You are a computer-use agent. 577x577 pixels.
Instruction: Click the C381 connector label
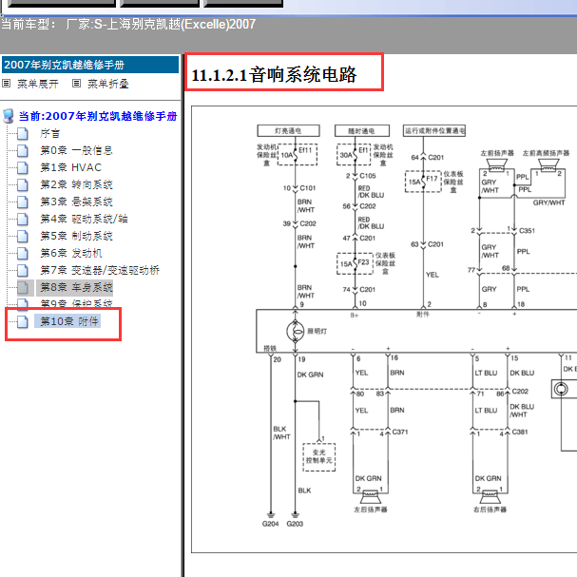point(520,432)
